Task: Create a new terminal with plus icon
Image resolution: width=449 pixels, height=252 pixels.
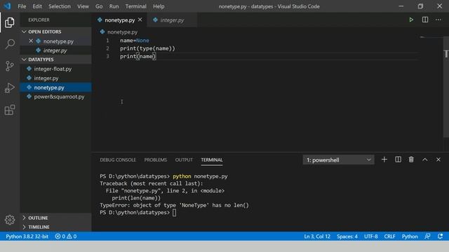Action: [384, 160]
